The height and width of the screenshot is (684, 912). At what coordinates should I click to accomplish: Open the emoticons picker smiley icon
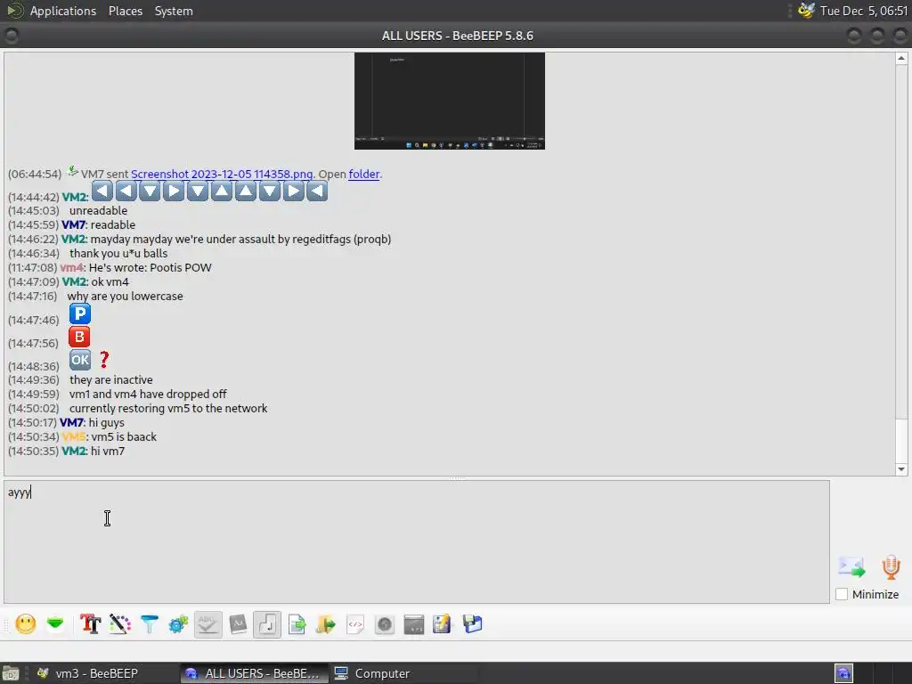26,624
